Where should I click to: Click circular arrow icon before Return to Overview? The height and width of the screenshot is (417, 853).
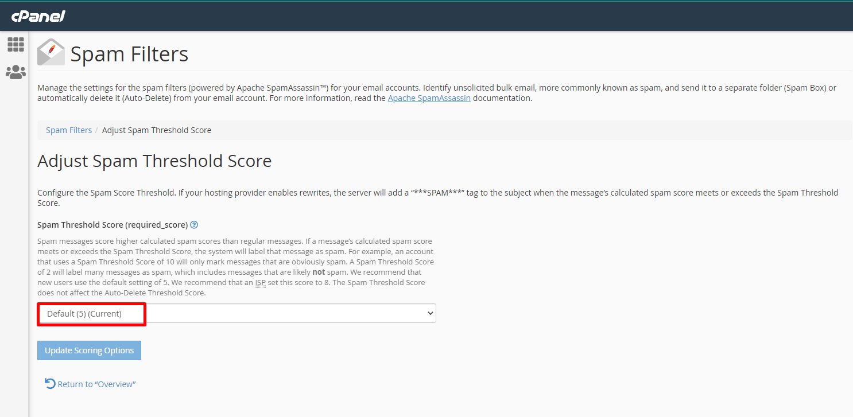[x=50, y=384]
